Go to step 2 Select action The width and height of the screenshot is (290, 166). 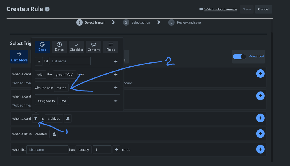tap(137, 22)
